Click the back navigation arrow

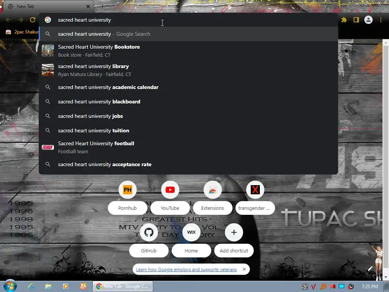pyautogui.click(x=8, y=20)
